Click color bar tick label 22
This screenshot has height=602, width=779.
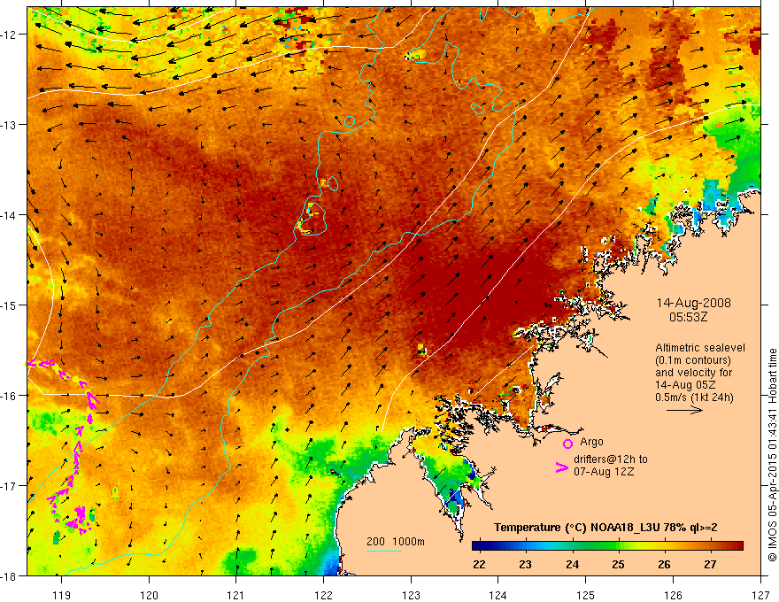pyautogui.click(x=480, y=565)
